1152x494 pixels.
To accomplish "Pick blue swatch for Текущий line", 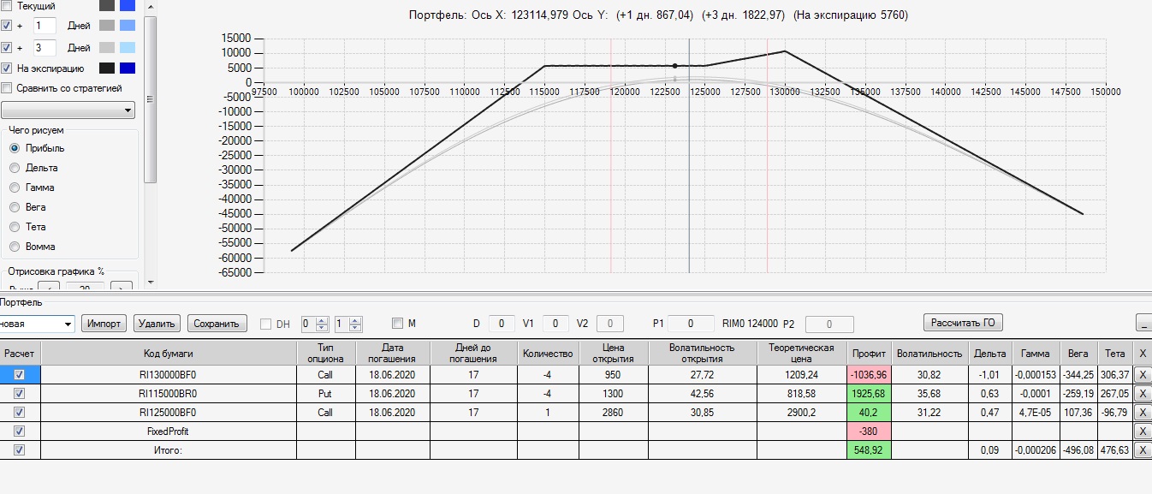I will pyautogui.click(x=128, y=6).
